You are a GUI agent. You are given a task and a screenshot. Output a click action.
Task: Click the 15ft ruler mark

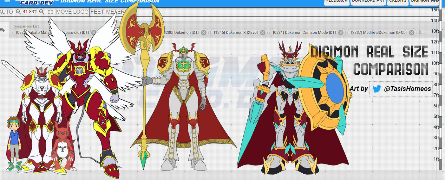435,10
